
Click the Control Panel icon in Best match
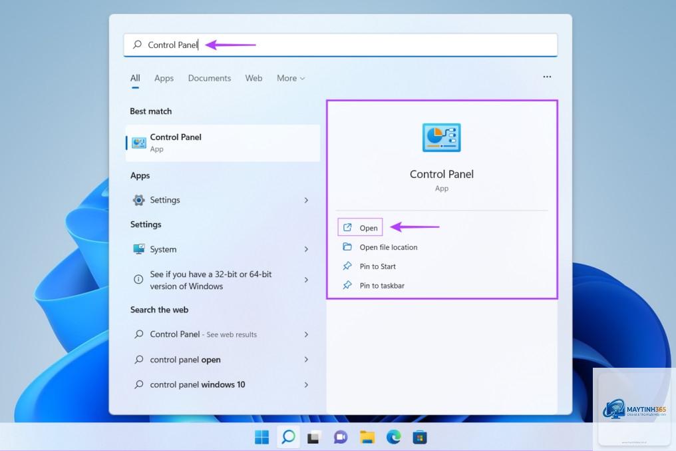coord(139,143)
